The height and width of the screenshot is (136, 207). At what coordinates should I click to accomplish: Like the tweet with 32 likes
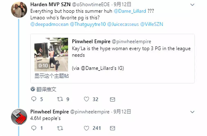tap(86, 99)
